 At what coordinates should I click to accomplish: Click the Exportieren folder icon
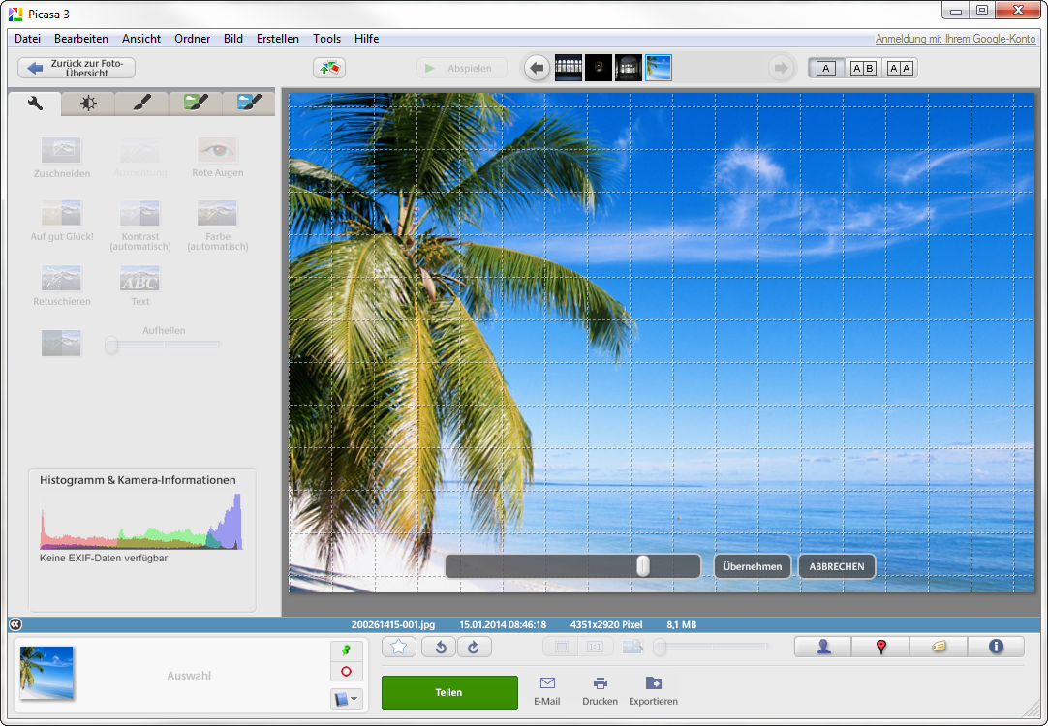(x=653, y=683)
